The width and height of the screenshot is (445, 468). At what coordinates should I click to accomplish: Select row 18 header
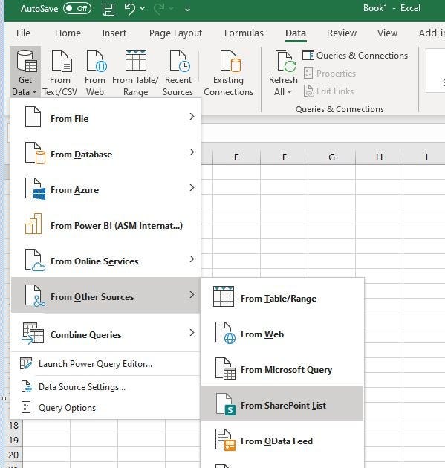(x=13, y=426)
